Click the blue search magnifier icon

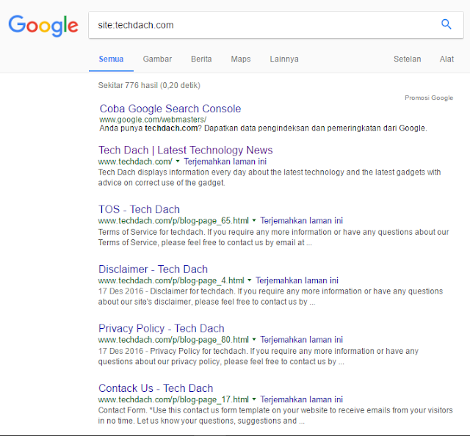(446, 24)
